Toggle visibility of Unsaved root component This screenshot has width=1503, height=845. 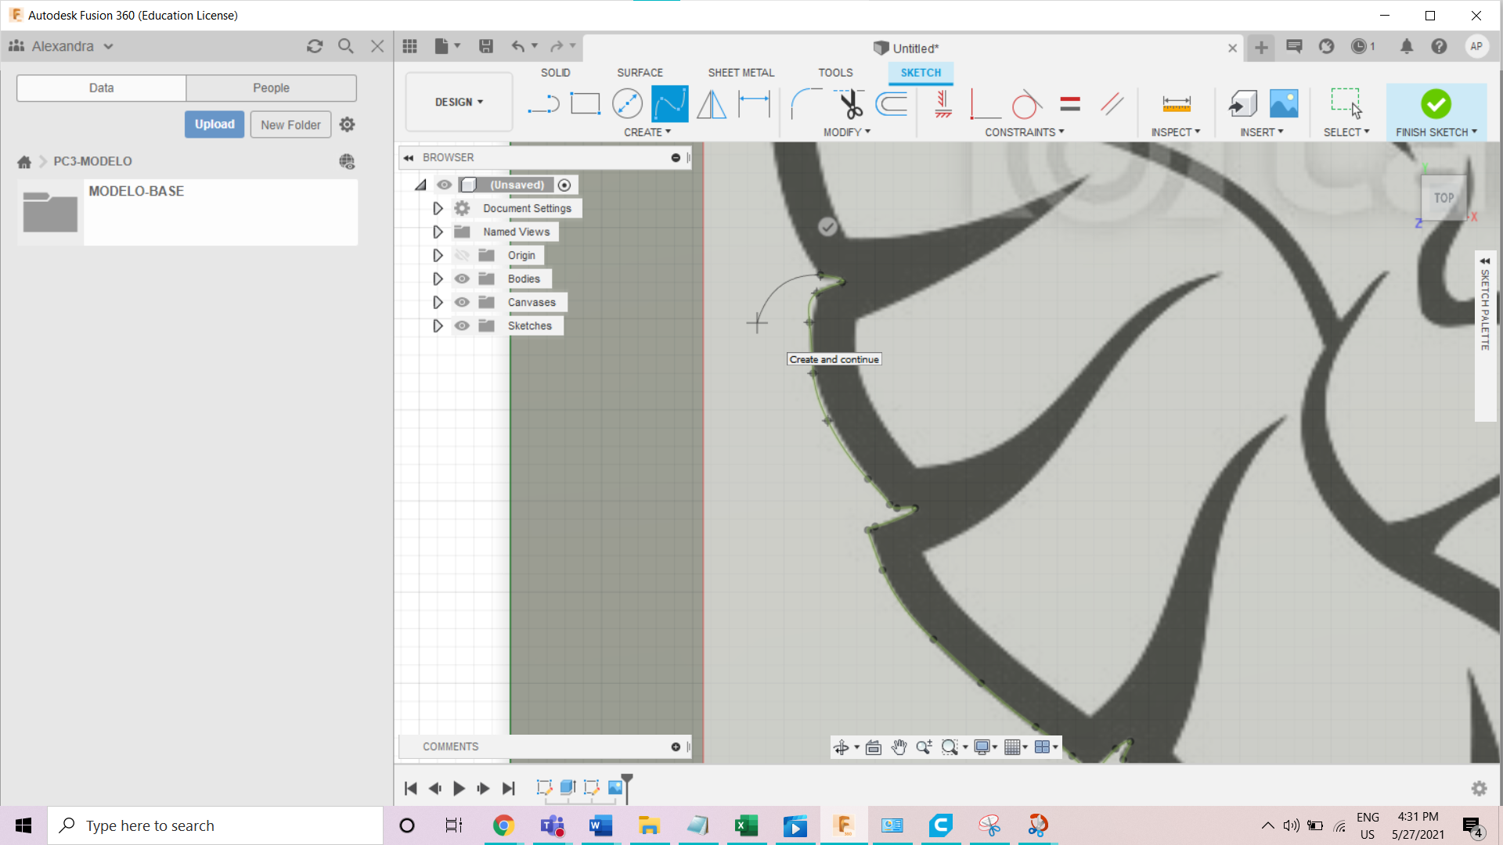pos(444,185)
